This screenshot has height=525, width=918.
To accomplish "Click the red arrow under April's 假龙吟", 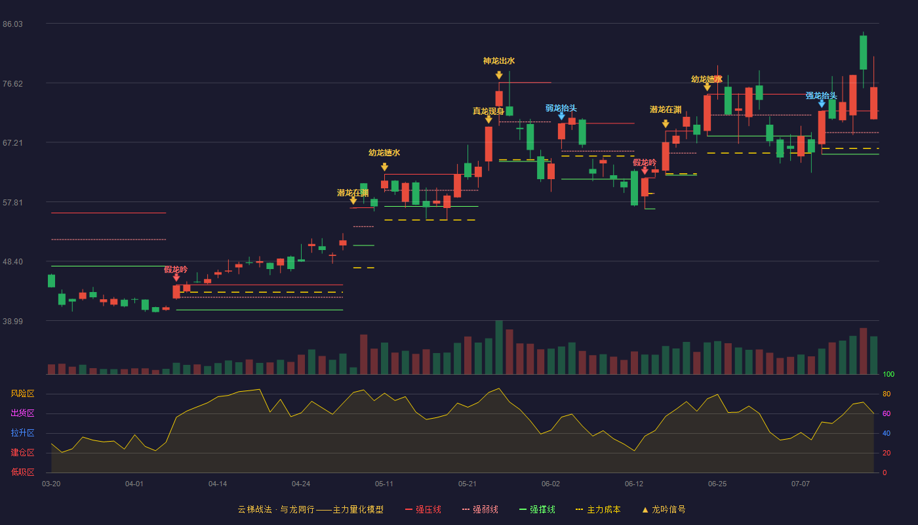I will tap(176, 278).
